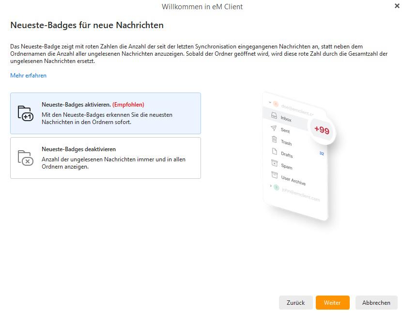Expand the john@emclient.com account
This screenshot has width=402, height=313.
(x=270, y=185)
